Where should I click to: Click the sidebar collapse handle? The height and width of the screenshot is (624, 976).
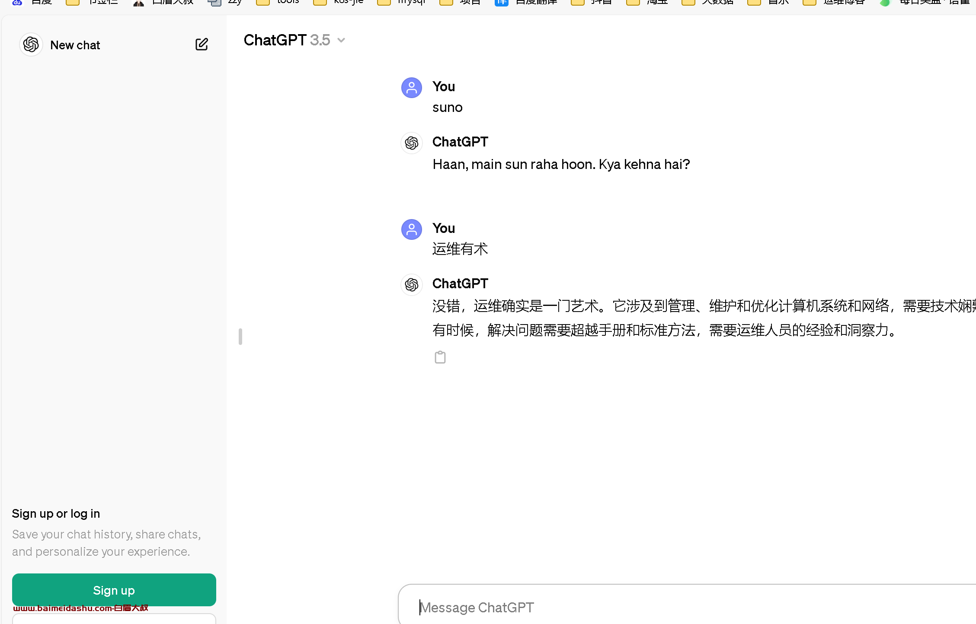pos(240,337)
